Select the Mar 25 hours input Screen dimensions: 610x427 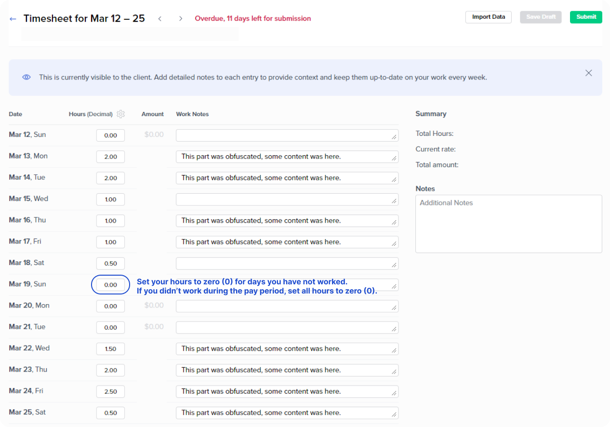(x=110, y=413)
